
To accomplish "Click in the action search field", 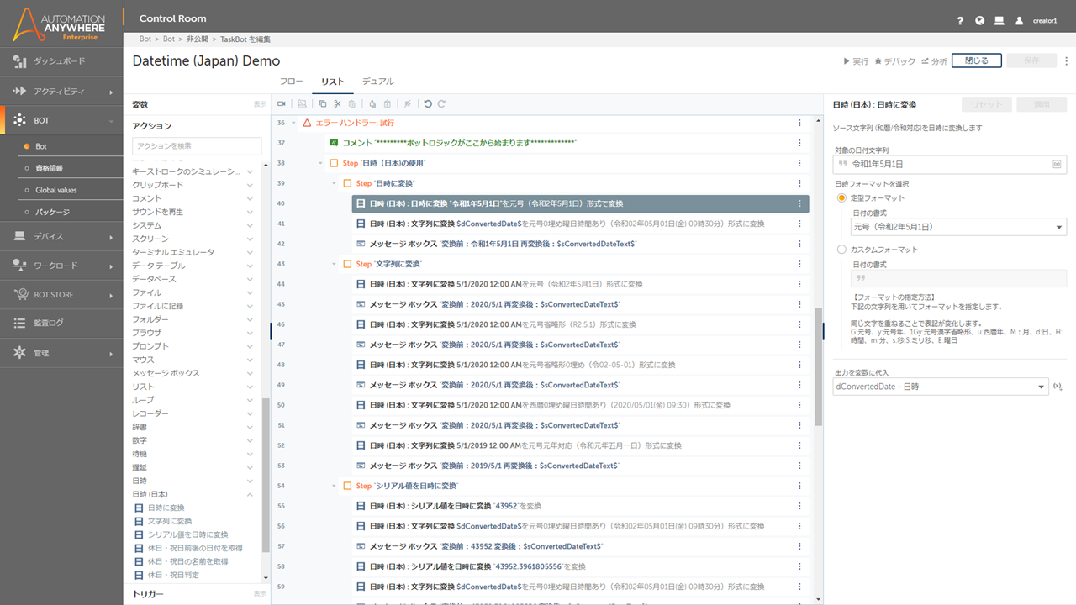I will click(197, 146).
